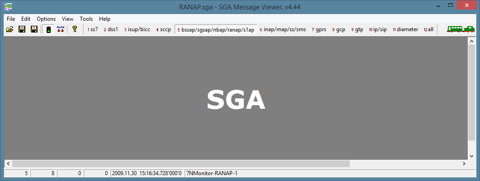Click the status bar cell showing 8

[43, 173]
